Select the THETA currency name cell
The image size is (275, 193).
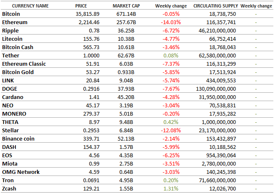point(10,122)
